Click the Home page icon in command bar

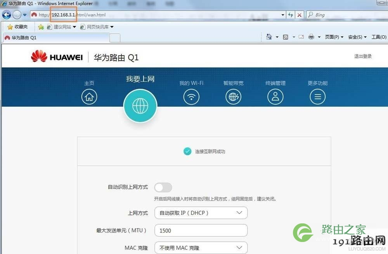point(269,37)
